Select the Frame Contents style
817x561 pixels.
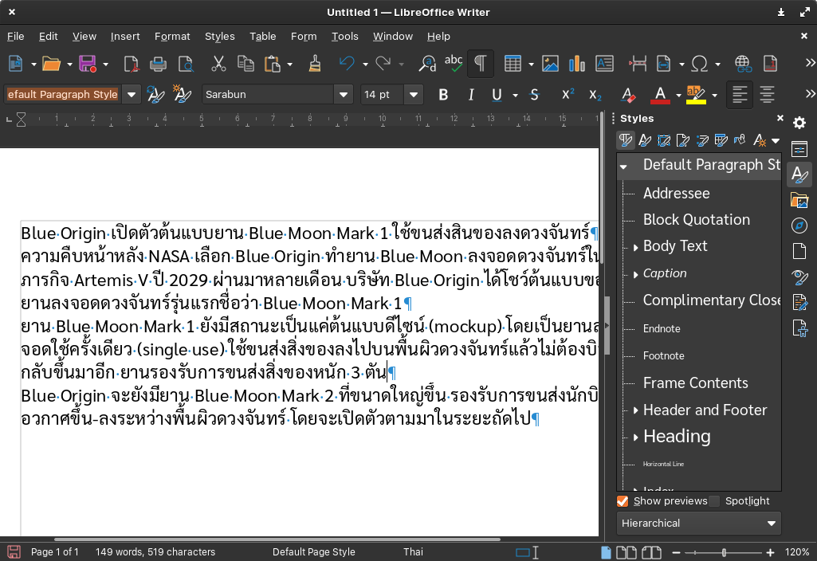tap(695, 382)
